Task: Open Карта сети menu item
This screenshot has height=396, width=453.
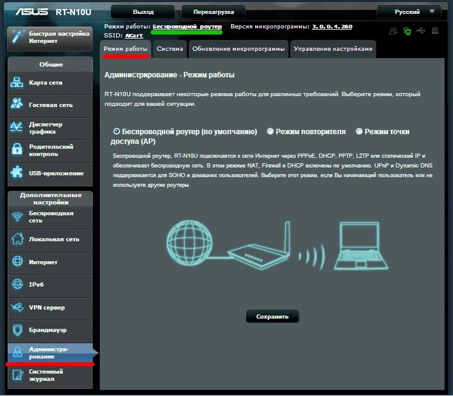Action: pyautogui.click(x=50, y=83)
